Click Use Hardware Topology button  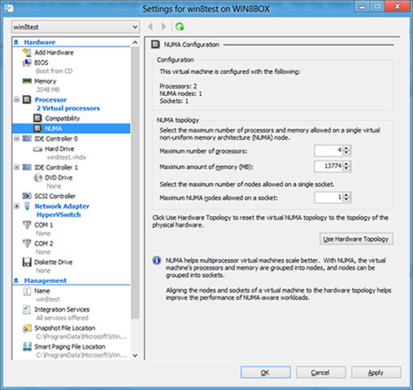pos(356,239)
